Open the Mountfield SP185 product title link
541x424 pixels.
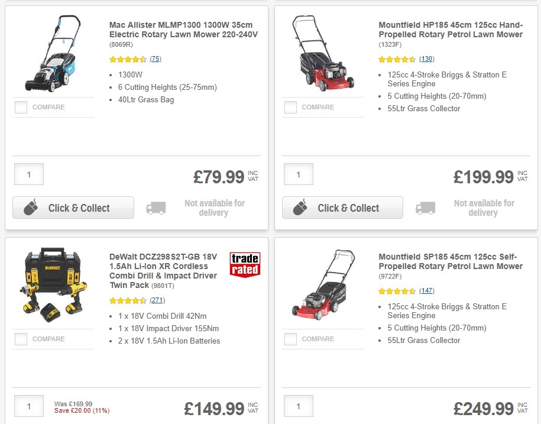(x=451, y=260)
